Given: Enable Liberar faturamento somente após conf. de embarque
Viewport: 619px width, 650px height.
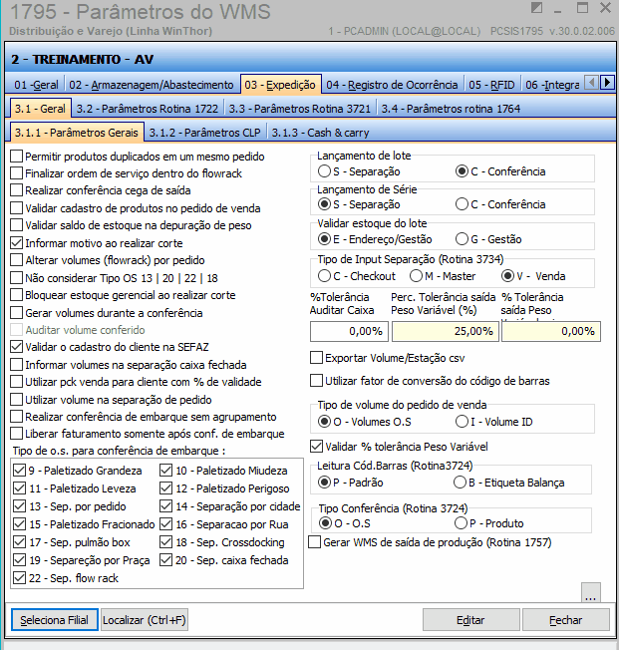Looking at the screenshot, I should [17, 434].
